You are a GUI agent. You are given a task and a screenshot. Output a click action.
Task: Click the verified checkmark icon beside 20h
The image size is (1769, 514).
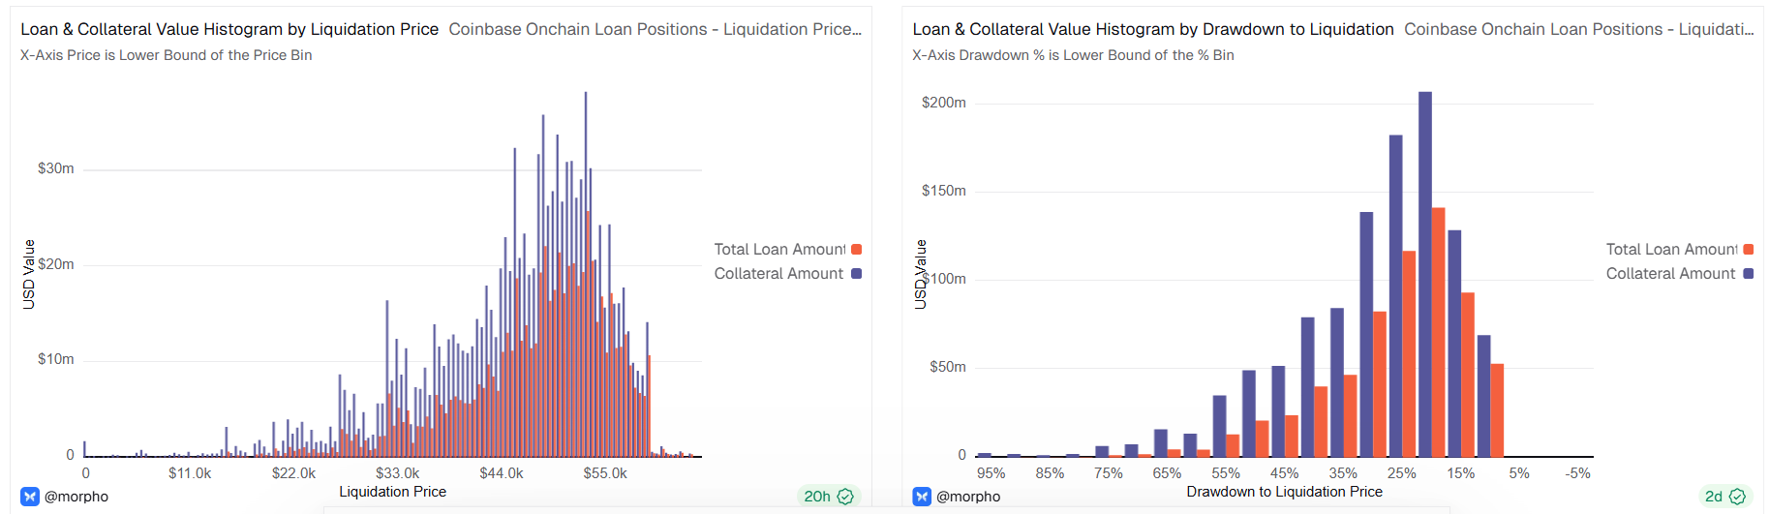(x=845, y=497)
